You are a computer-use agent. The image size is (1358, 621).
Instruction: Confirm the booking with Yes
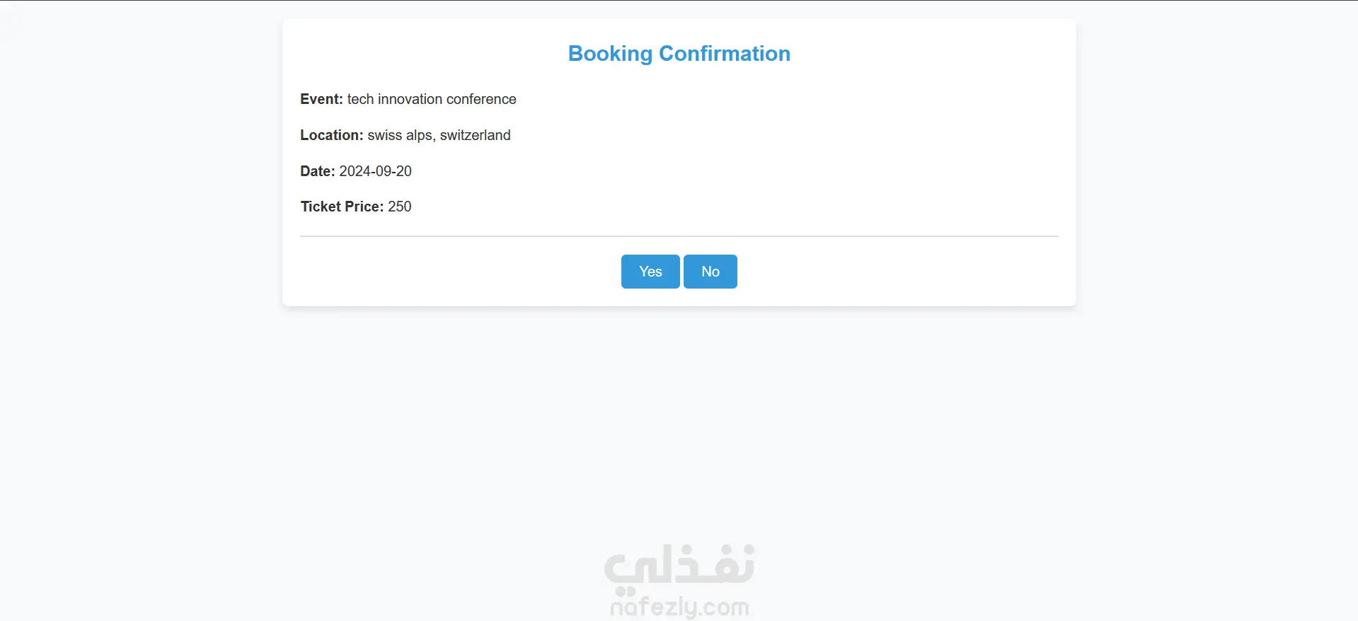(650, 272)
